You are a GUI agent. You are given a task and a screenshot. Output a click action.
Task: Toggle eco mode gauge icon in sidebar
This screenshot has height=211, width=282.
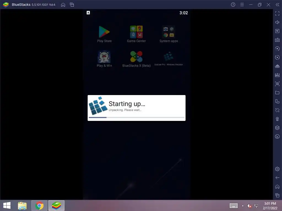point(277,137)
